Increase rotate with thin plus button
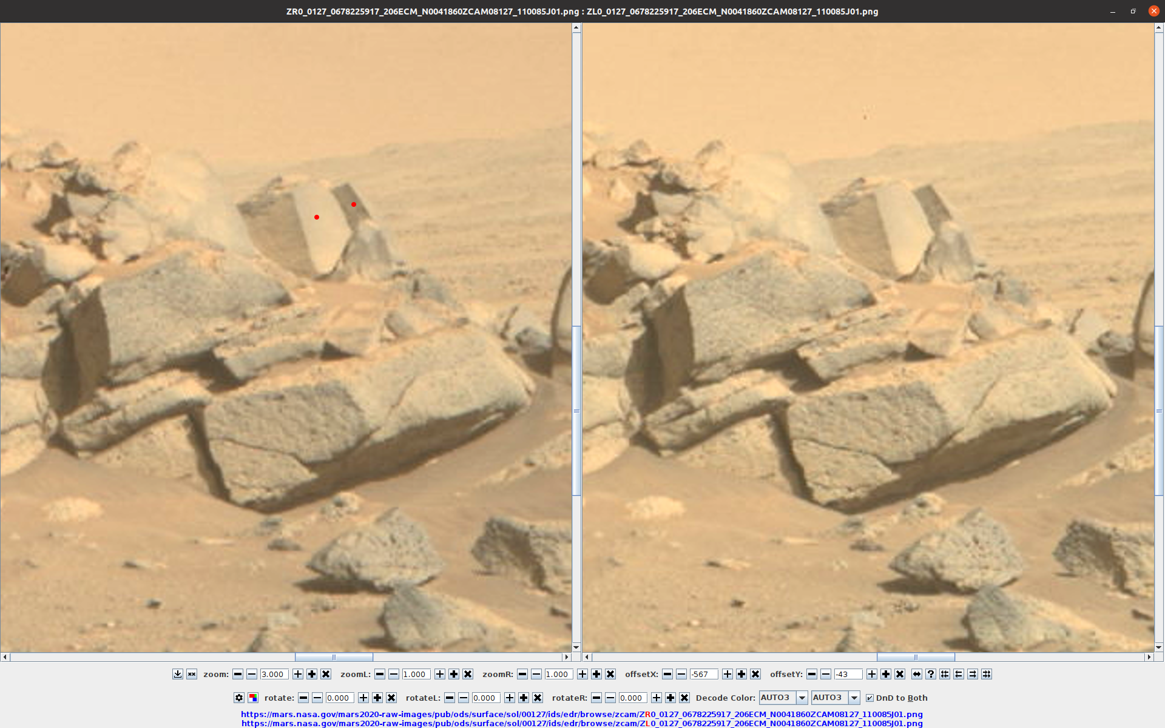The height and width of the screenshot is (728, 1165). [363, 698]
